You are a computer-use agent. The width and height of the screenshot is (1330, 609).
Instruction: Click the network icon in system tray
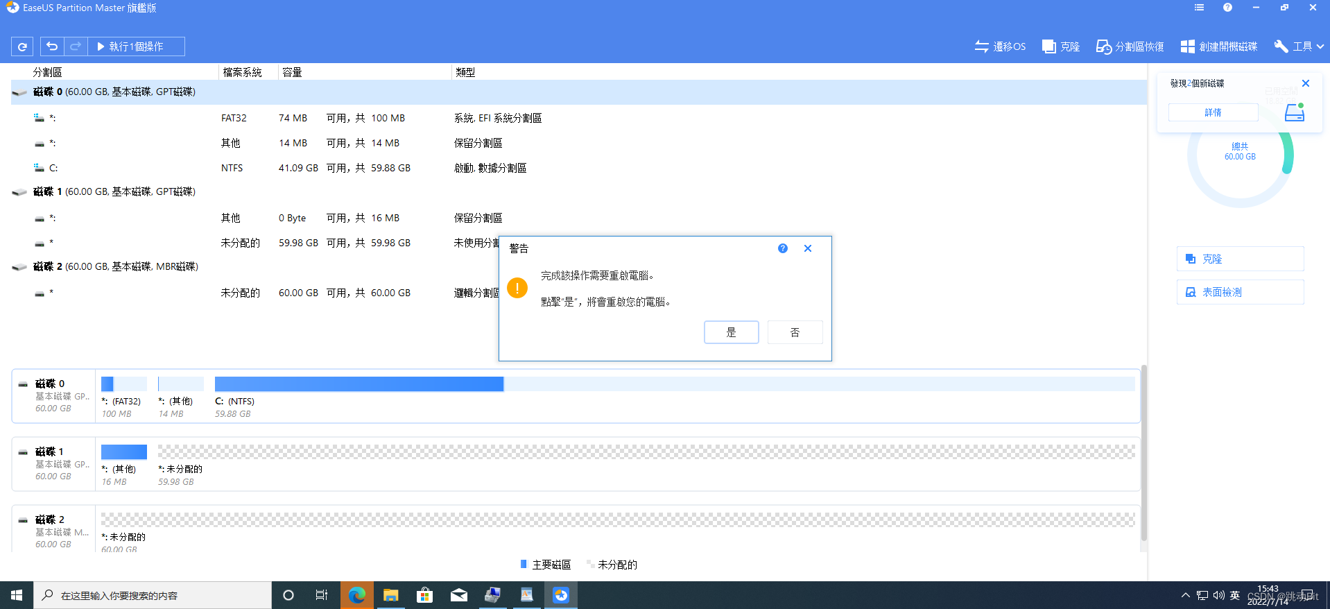[x=1202, y=595]
